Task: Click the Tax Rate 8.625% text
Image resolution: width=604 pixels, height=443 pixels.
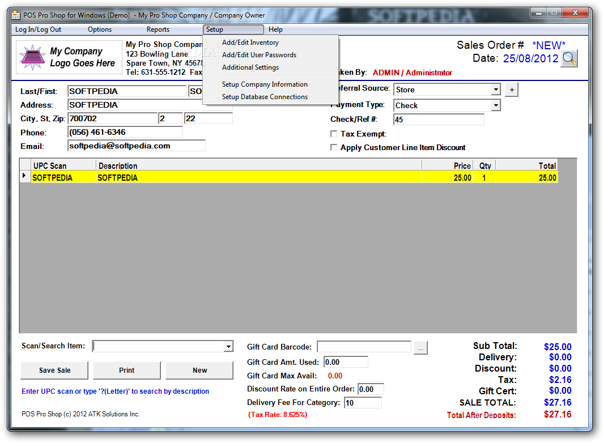Action: (278, 415)
